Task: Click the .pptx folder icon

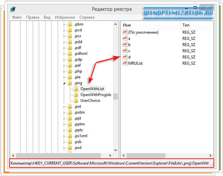Action: pyautogui.click(x=70, y=130)
